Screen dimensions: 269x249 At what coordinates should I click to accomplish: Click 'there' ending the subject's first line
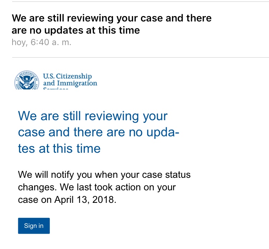click(199, 18)
